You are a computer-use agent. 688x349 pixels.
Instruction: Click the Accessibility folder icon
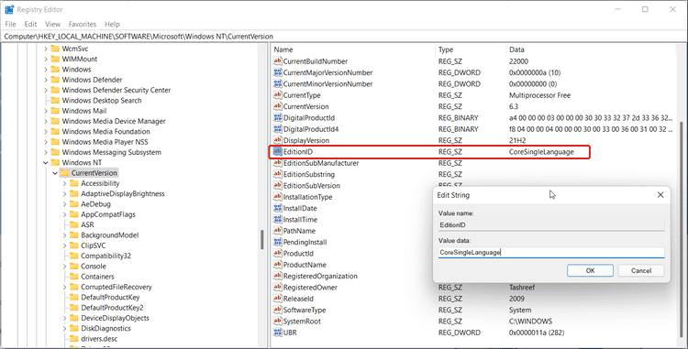(x=74, y=183)
